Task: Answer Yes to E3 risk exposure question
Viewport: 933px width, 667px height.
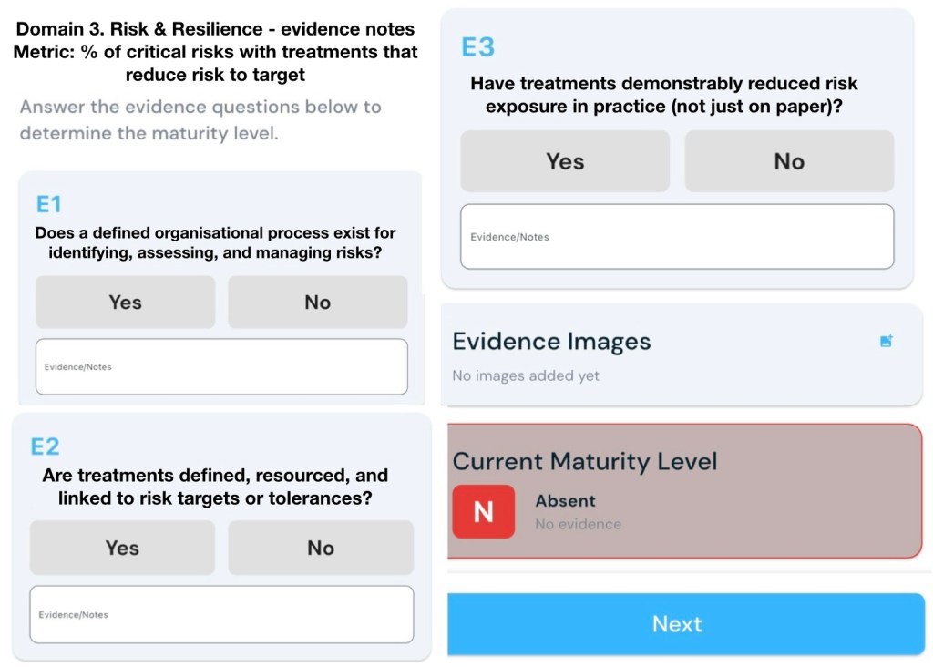Action: coord(565,161)
